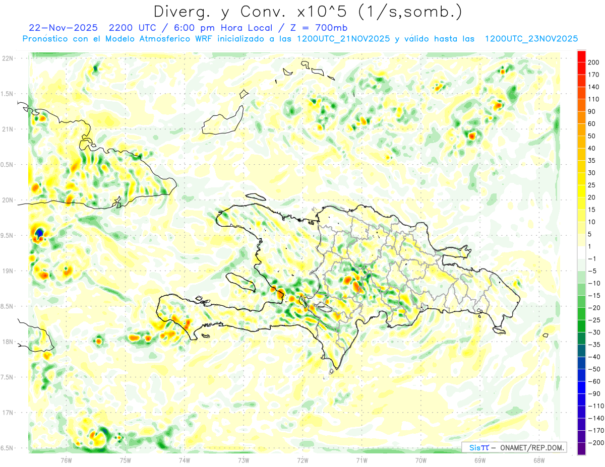Click the "1200UTC_23NOV2025" valid-until text
605x467 pixels.
pos(531,39)
